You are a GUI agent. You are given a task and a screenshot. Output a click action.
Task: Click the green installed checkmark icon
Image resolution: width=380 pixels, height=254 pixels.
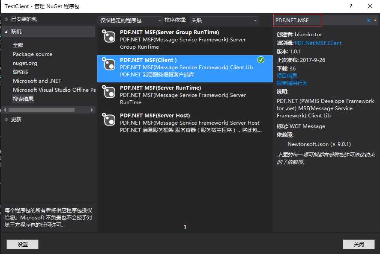click(261, 60)
